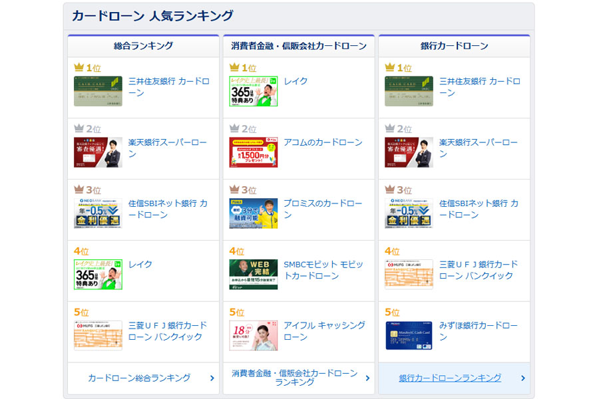
Task: Click 4位 label in 銀行カードローン column
Action: click(392, 251)
